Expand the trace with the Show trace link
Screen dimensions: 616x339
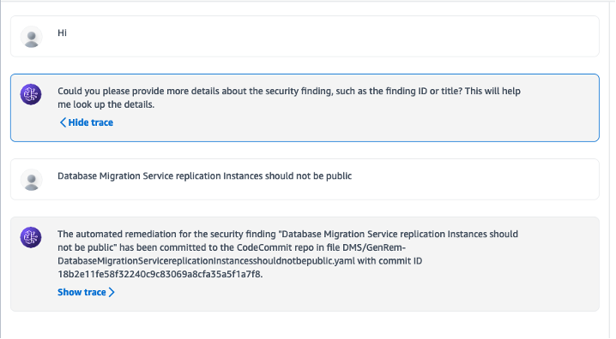[86, 293]
